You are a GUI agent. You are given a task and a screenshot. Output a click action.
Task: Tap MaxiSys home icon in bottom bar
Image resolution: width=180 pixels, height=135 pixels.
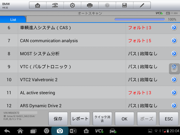(x=86, y=131)
